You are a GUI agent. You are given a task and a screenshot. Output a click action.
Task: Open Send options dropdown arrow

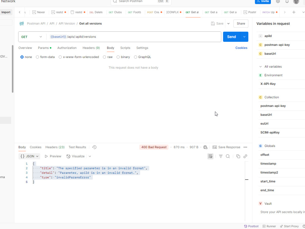coord(244,37)
